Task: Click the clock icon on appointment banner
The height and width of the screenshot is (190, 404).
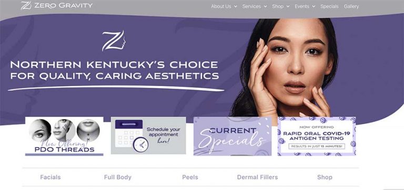Action: coord(140,144)
